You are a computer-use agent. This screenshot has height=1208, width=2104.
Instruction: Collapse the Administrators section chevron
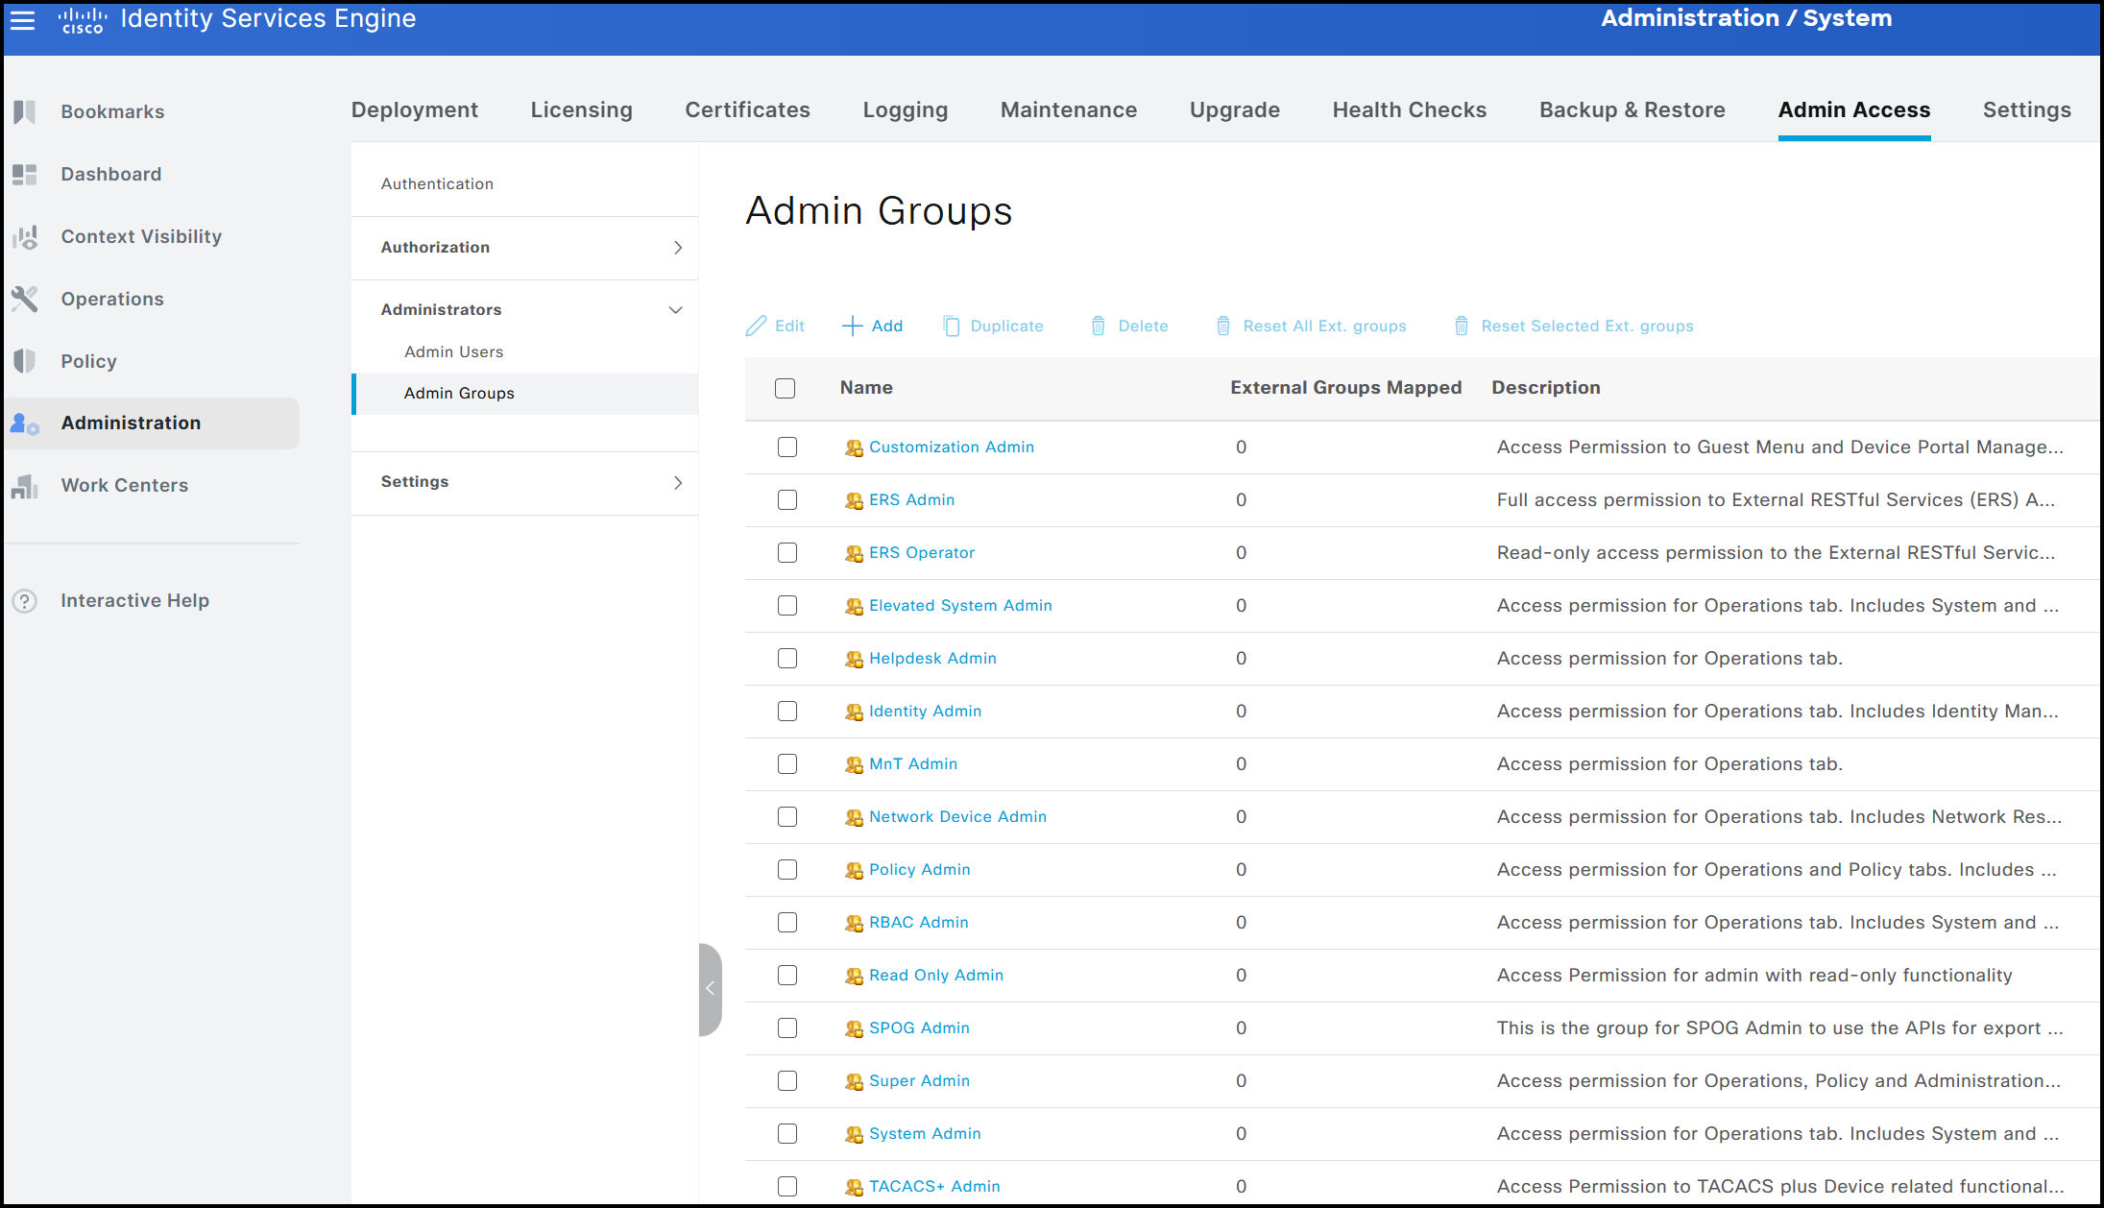[x=676, y=310]
